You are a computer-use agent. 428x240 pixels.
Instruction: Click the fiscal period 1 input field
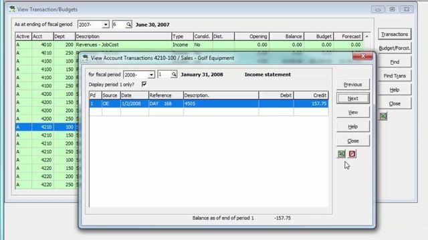pyautogui.click(x=165, y=74)
